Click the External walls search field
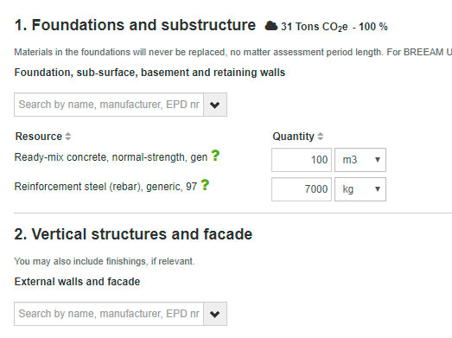Image resolution: width=452 pixels, height=338 pixels. (109, 314)
